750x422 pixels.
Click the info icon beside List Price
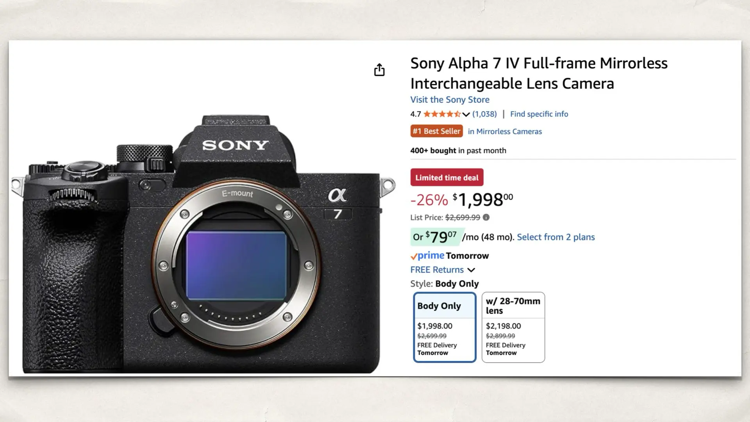coord(486,217)
